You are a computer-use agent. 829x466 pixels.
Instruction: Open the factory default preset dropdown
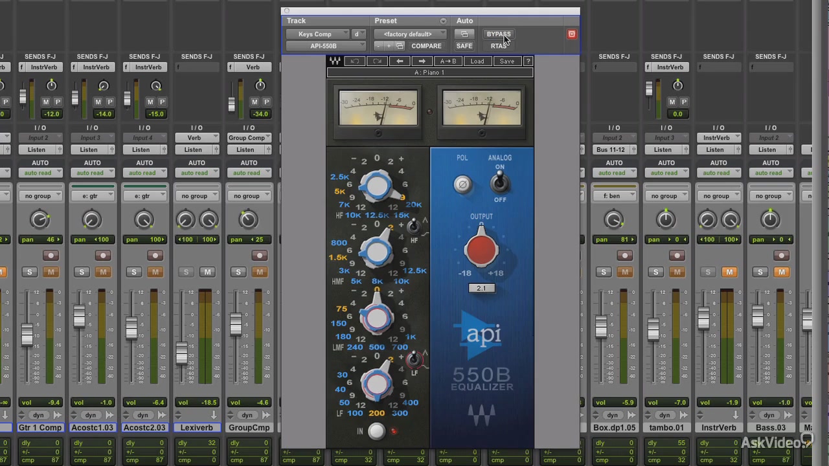coord(410,34)
